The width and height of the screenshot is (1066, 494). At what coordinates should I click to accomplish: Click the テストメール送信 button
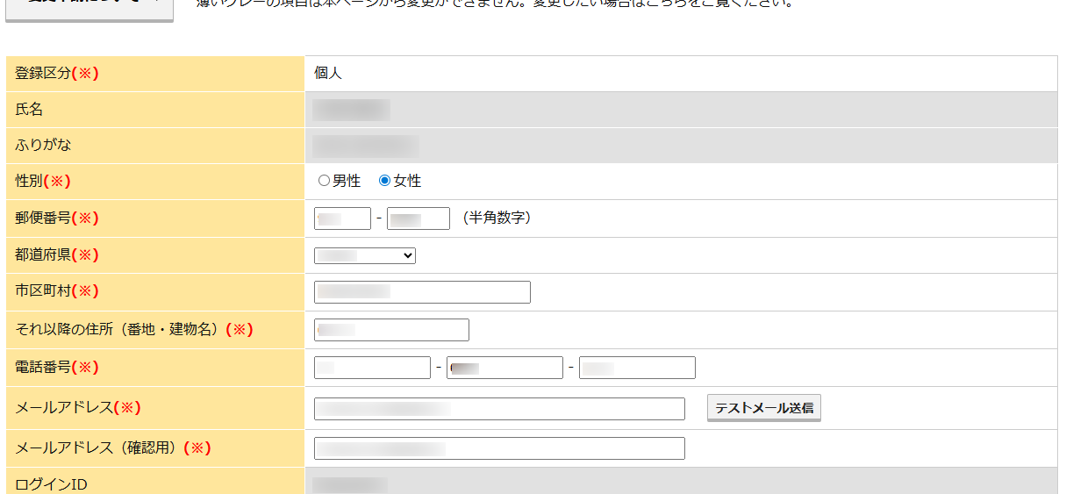(763, 408)
